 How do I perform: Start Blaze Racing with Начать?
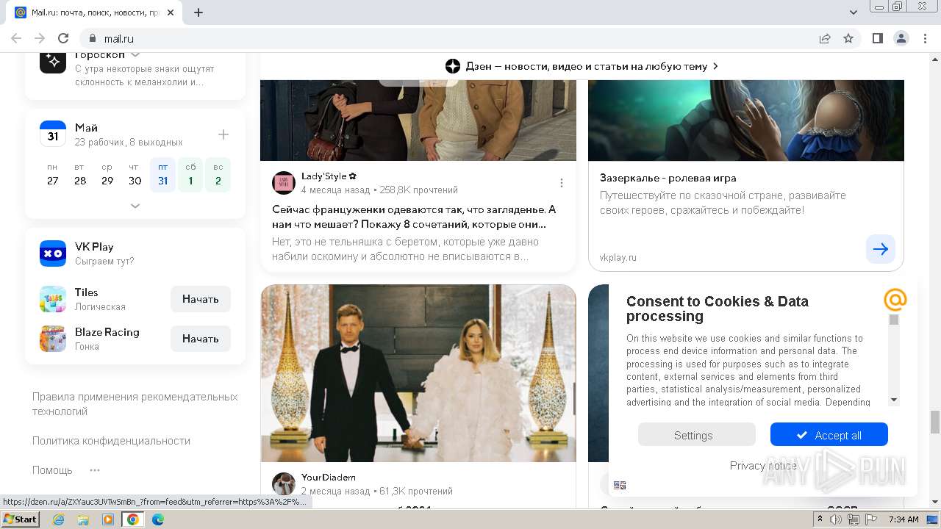201,339
